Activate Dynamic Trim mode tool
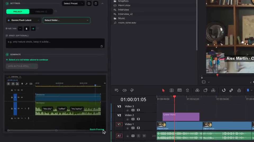Image resolution: width=254 pixels, height=142 pixels. click(x=179, y=90)
